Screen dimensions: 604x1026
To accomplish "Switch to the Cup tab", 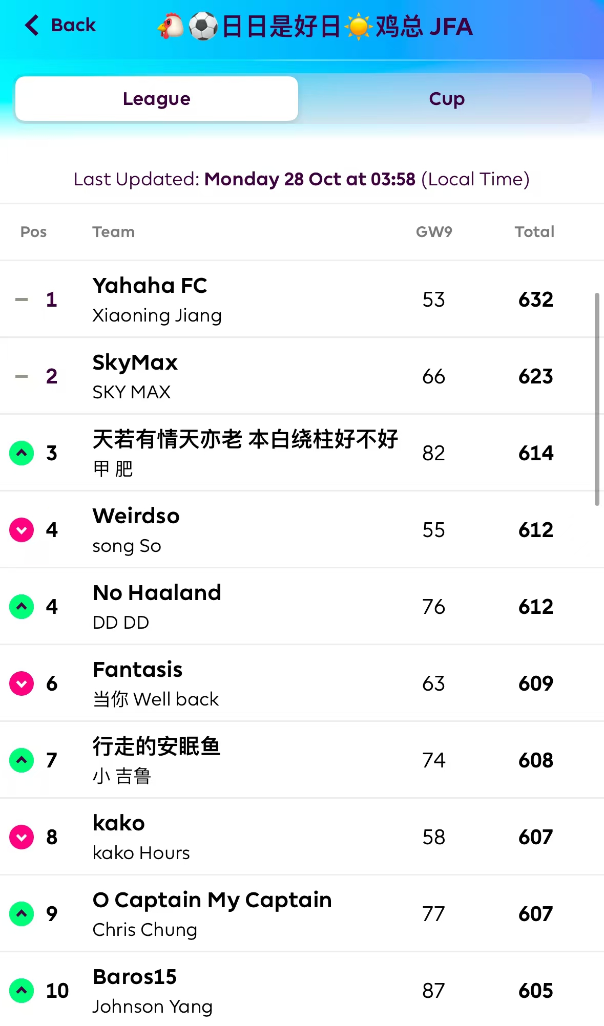I will [x=446, y=99].
